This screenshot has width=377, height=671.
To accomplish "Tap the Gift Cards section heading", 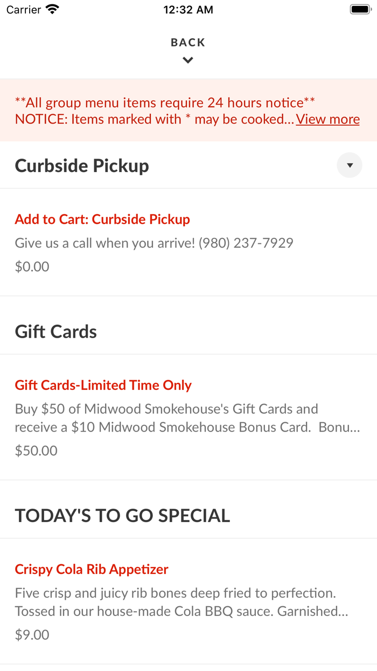I will (56, 332).
